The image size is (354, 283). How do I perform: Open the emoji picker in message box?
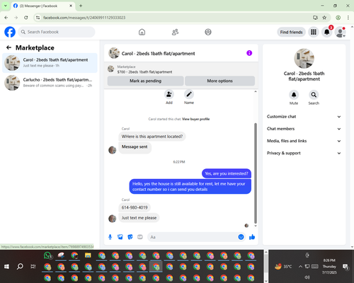coord(241,237)
